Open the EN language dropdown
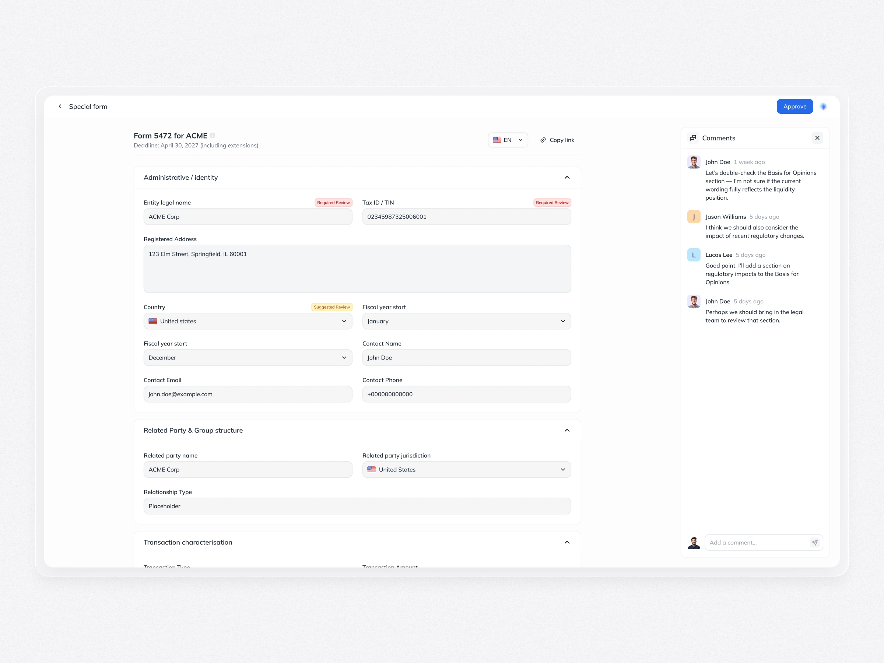884x663 pixels. 508,140
